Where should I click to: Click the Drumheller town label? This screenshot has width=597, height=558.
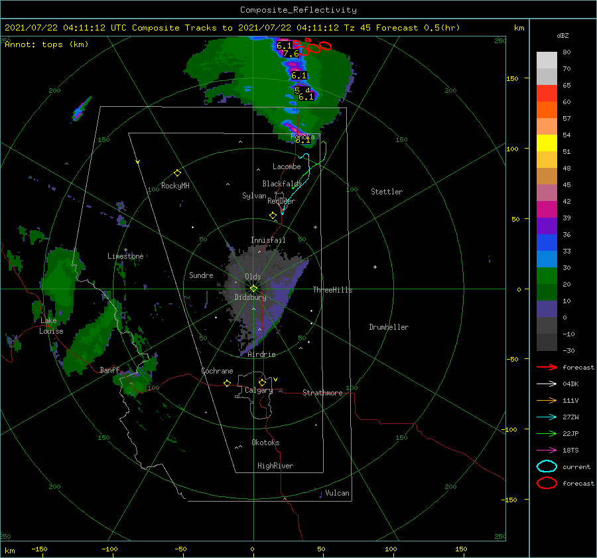coord(389,327)
